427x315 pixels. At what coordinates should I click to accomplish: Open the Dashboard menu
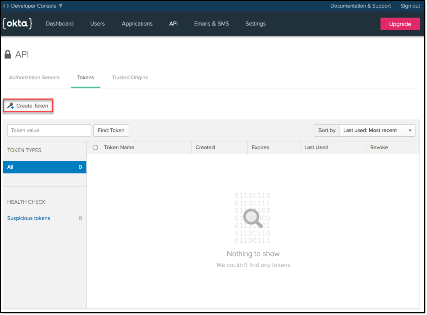coord(60,24)
